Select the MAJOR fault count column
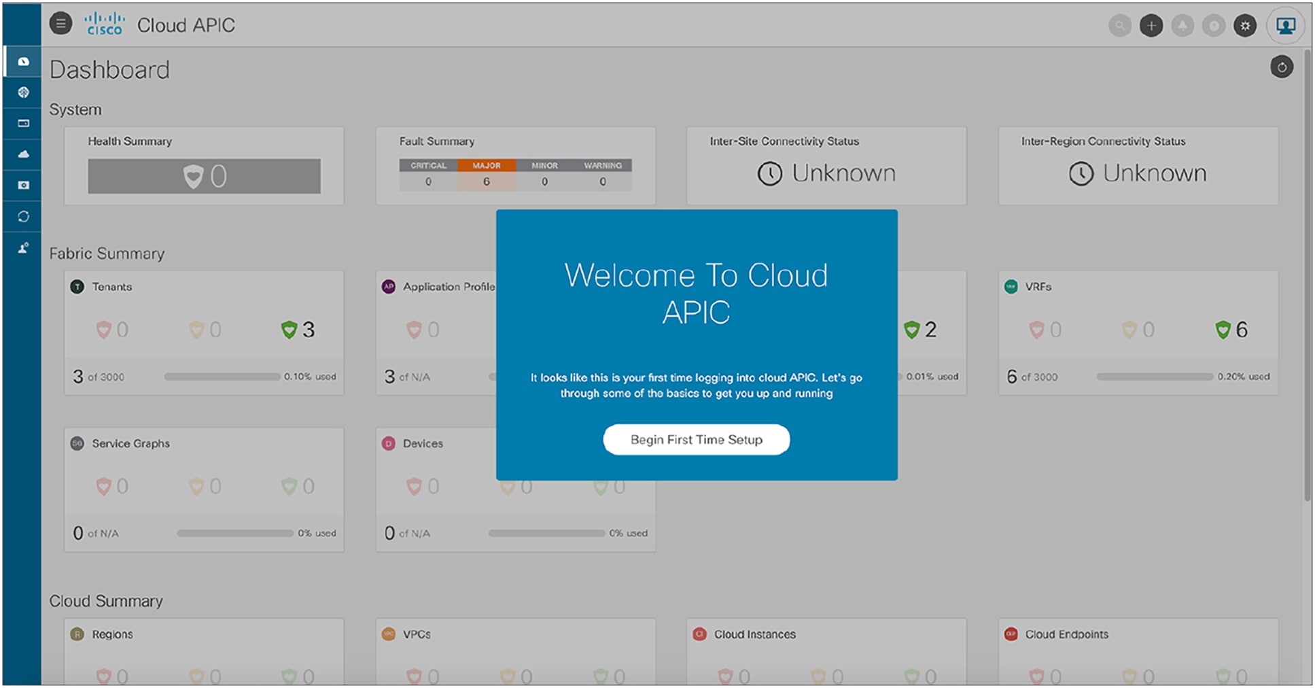 (487, 175)
